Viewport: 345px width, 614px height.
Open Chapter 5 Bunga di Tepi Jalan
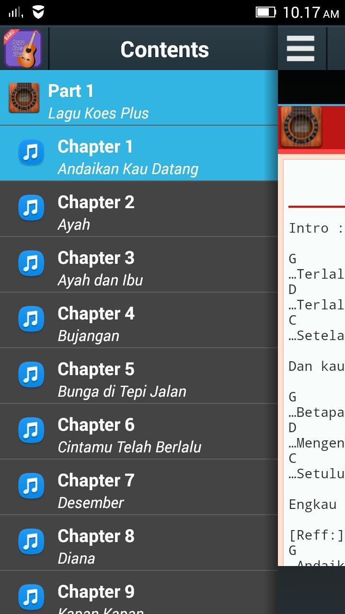pyautogui.click(x=139, y=376)
